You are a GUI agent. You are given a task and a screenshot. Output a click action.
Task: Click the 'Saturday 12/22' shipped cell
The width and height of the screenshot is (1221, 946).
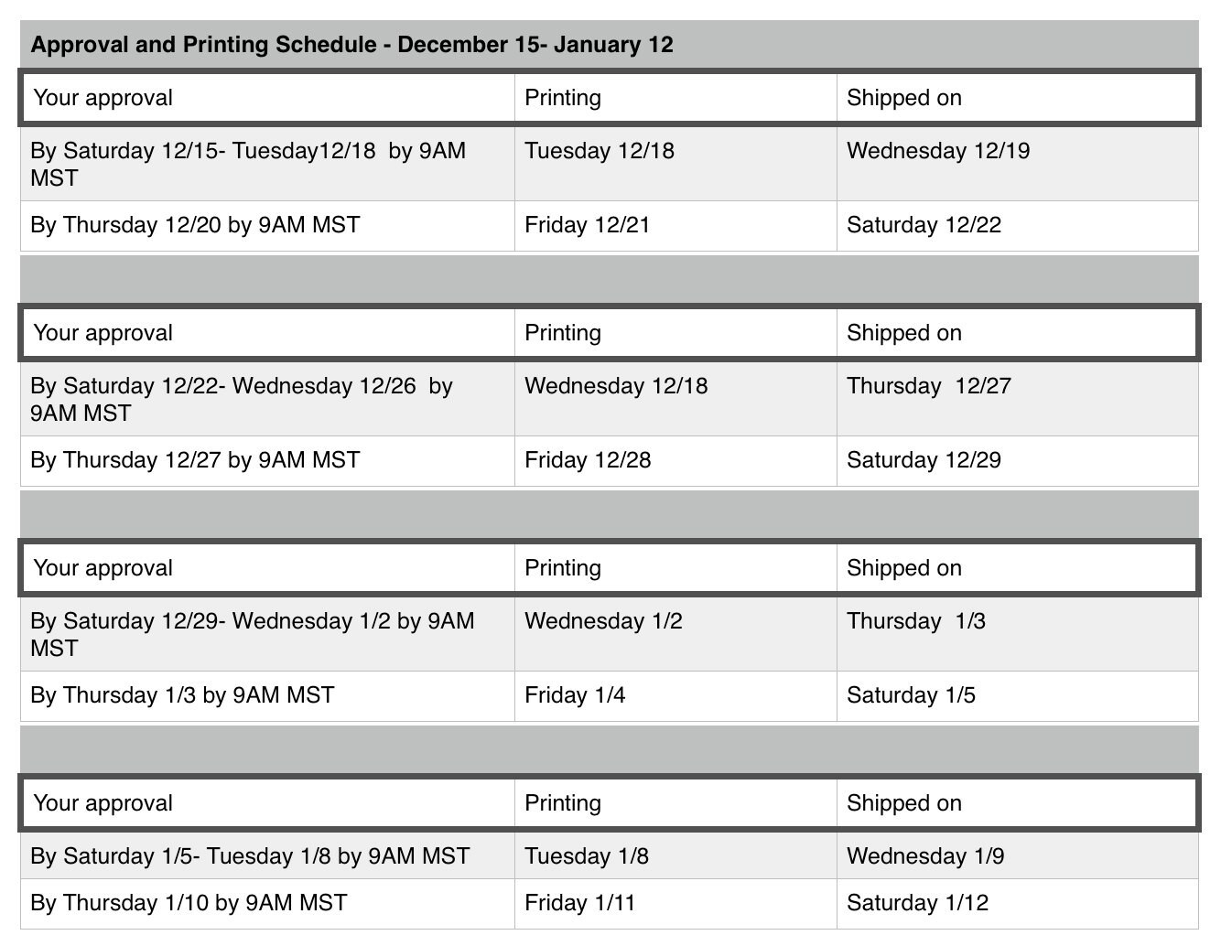[x=1017, y=225]
